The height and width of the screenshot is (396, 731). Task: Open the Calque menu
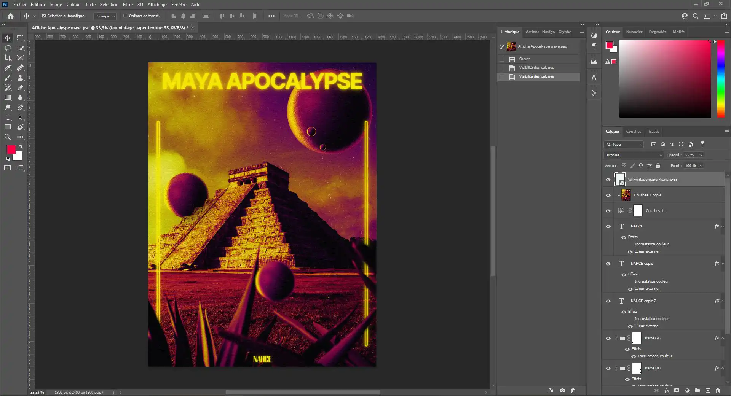point(73,5)
